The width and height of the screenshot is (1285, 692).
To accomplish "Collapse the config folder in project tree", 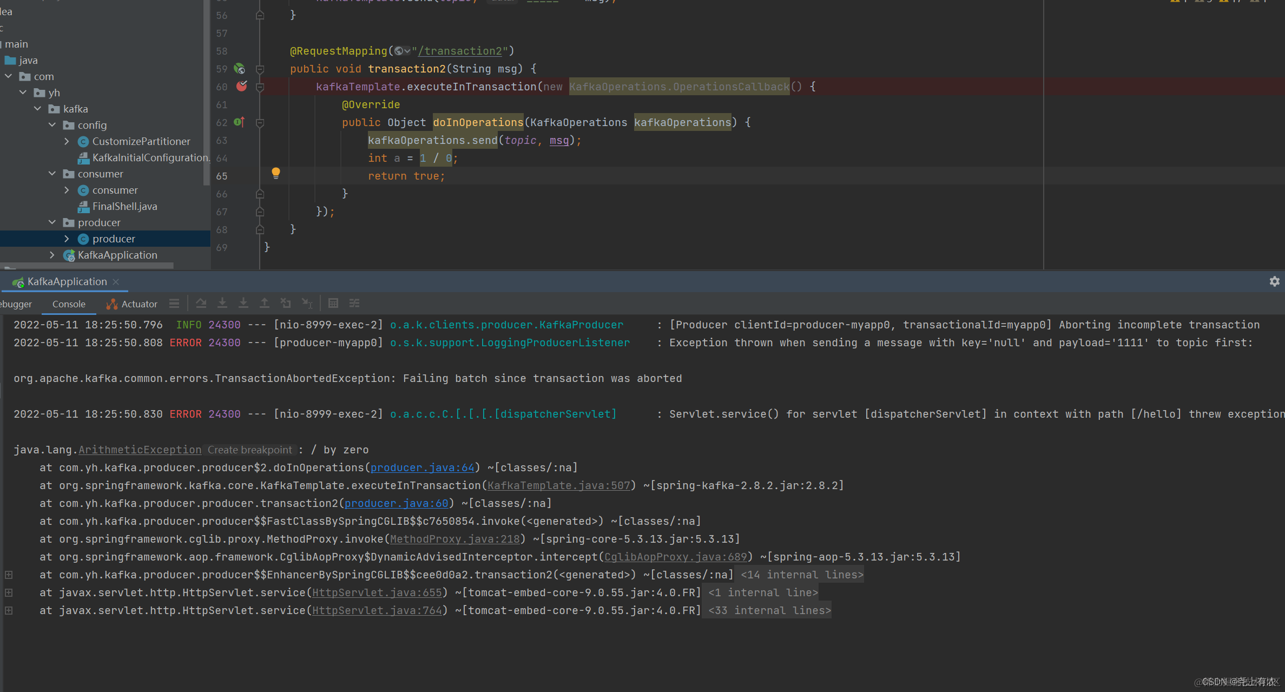I will point(52,125).
